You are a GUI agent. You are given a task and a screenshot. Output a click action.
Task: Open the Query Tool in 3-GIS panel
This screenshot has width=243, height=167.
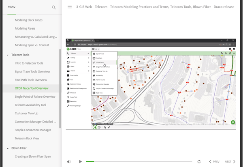(x=72, y=97)
